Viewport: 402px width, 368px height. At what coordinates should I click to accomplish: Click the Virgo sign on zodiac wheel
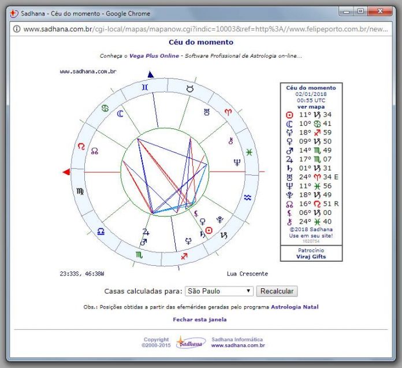click(x=80, y=191)
